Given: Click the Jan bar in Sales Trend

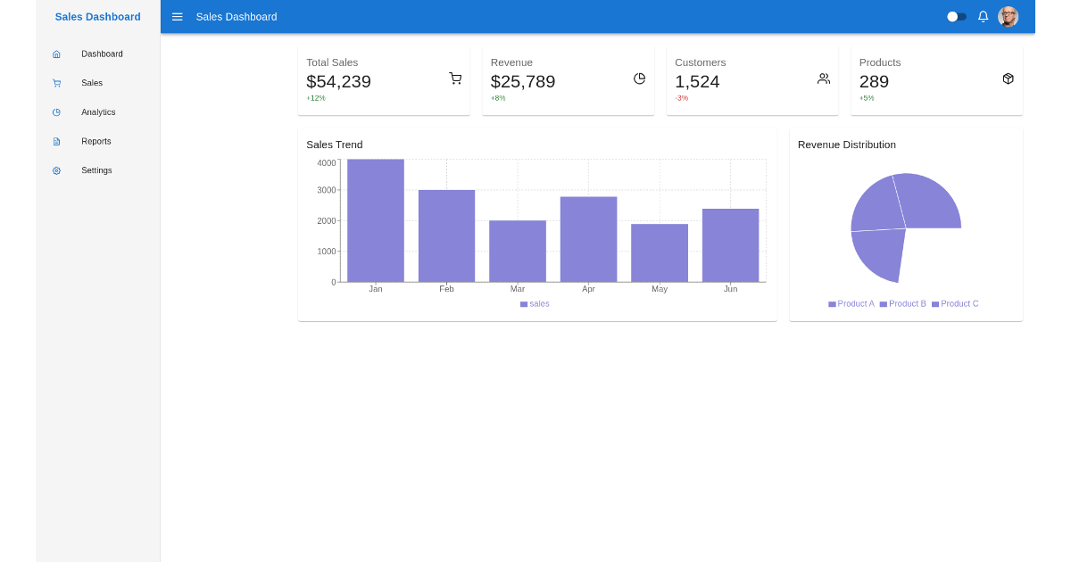Looking at the screenshot, I should (x=376, y=220).
